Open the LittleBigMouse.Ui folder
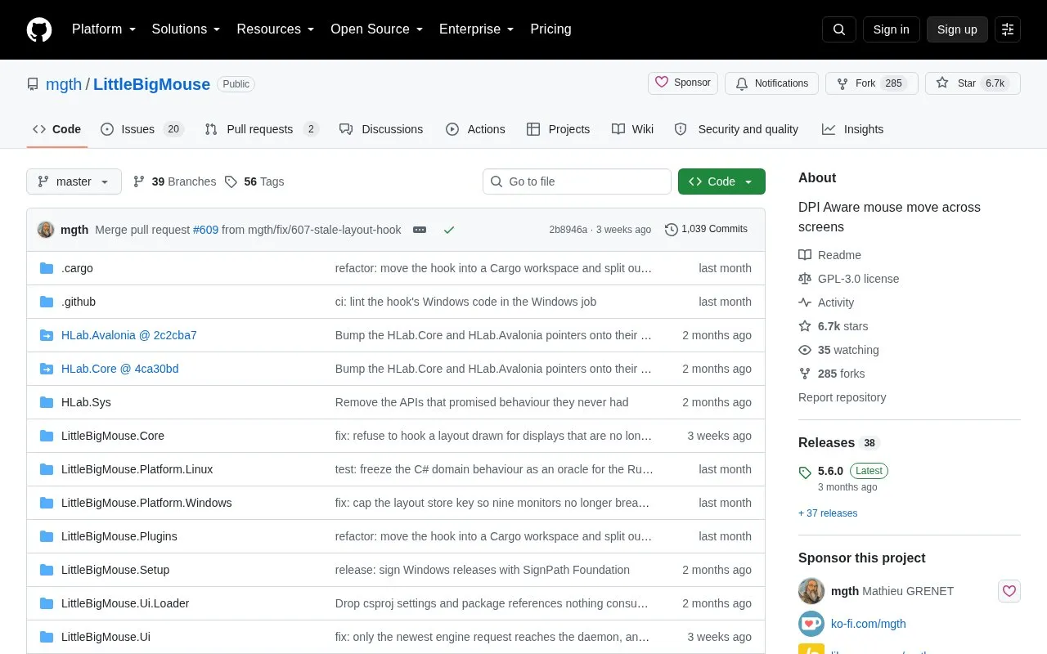This screenshot has width=1047, height=654. pyautogui.click(x=106, y=637)
